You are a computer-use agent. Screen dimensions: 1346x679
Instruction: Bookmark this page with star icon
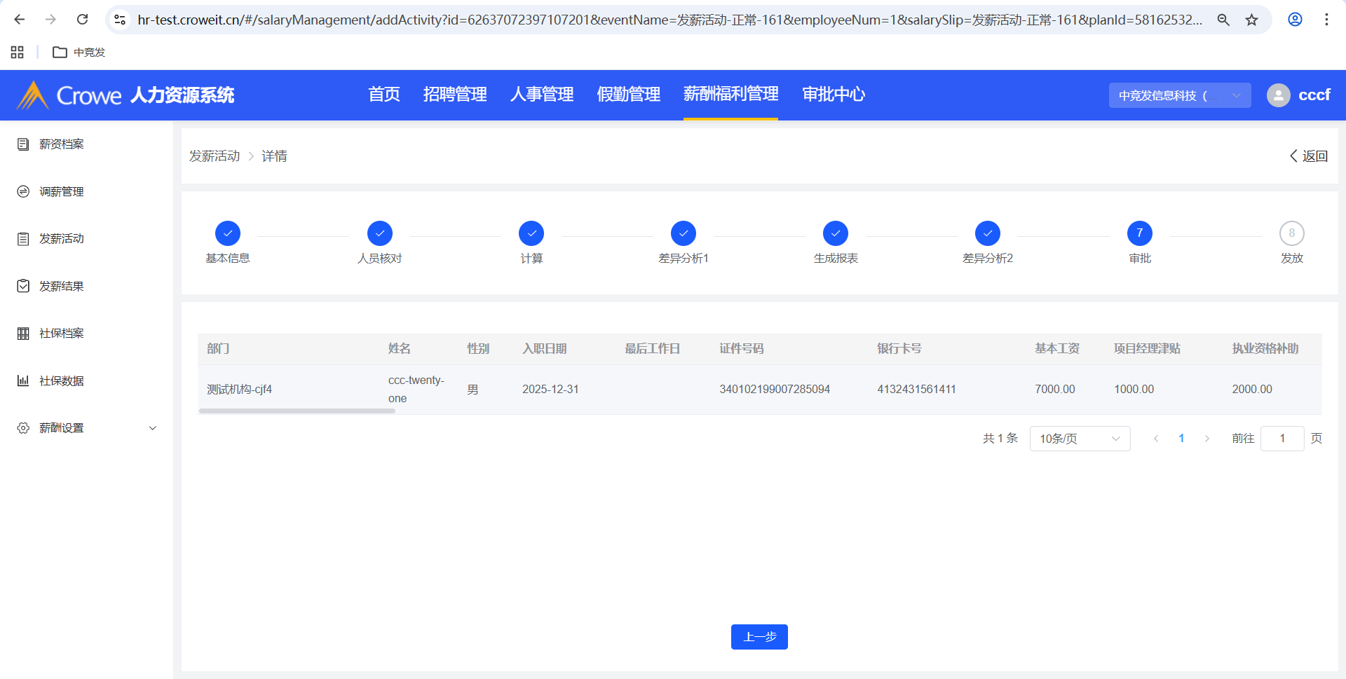[1251, 20]
